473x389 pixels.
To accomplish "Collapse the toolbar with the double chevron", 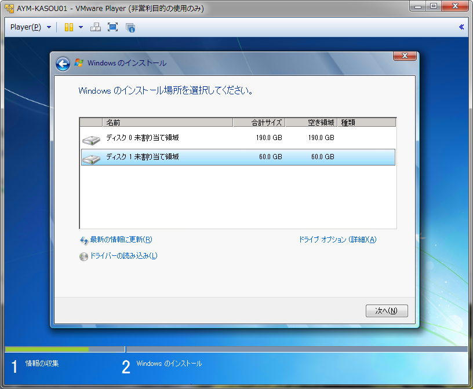I will (461, 27).
